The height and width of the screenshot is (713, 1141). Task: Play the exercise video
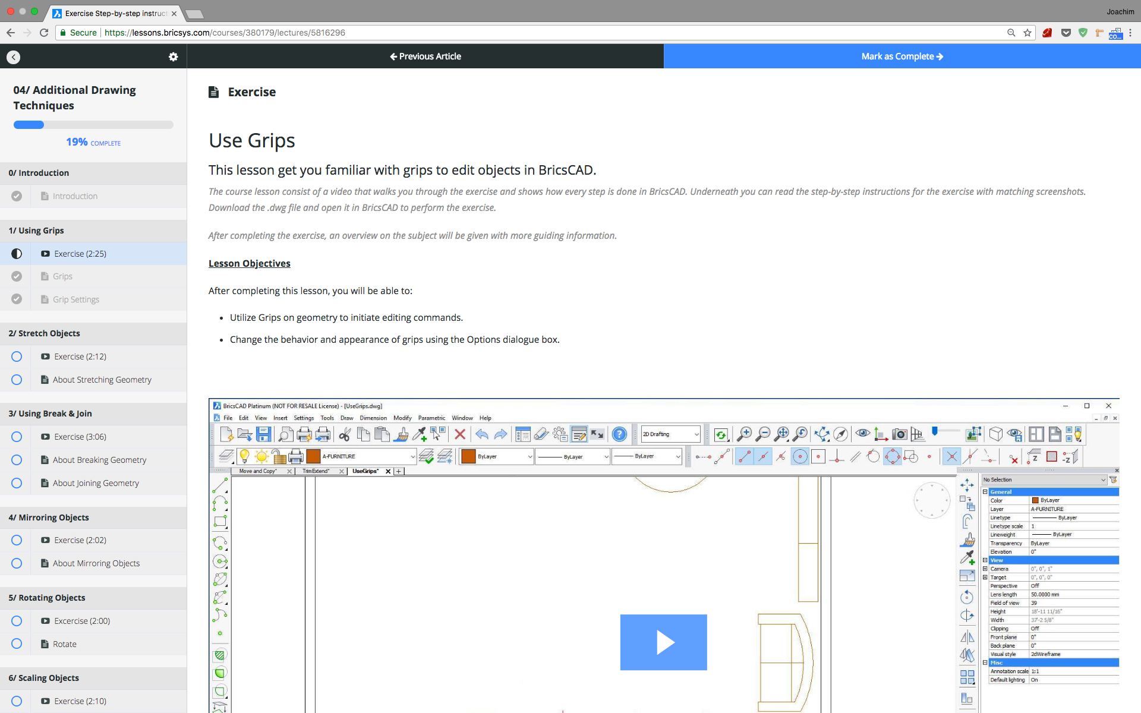pos(664,642)
